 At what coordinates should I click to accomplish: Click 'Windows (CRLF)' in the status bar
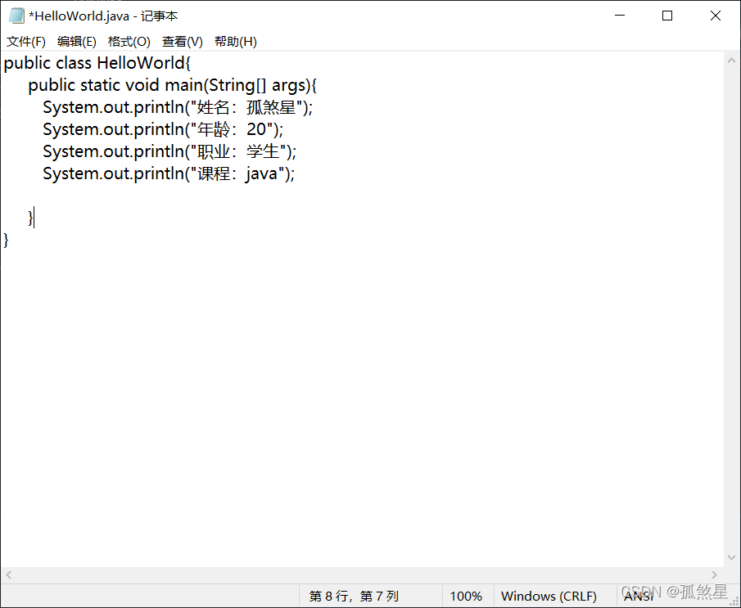click(x=549, y=597)
